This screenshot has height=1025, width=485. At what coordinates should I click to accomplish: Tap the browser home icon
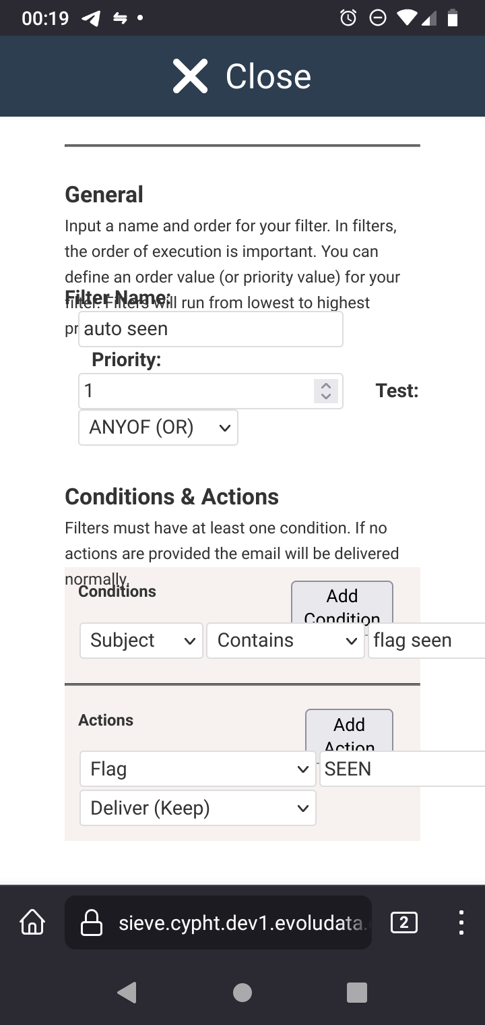click(32, 922)
